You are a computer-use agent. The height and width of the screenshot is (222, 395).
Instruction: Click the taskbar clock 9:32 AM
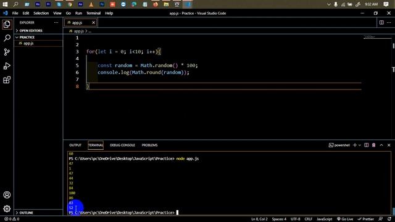click(x=372, y=4)
